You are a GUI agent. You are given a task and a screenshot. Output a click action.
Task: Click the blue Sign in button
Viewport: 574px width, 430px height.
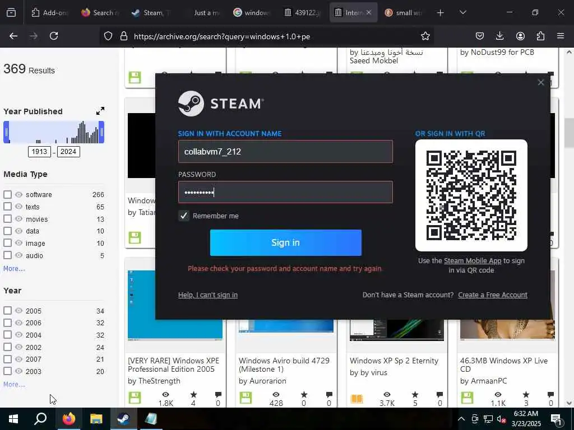coord(285,243)
